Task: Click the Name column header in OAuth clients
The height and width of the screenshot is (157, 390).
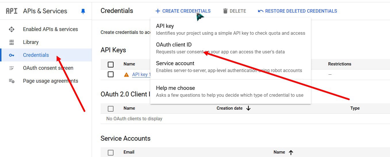Action: (x=129, y=108)
